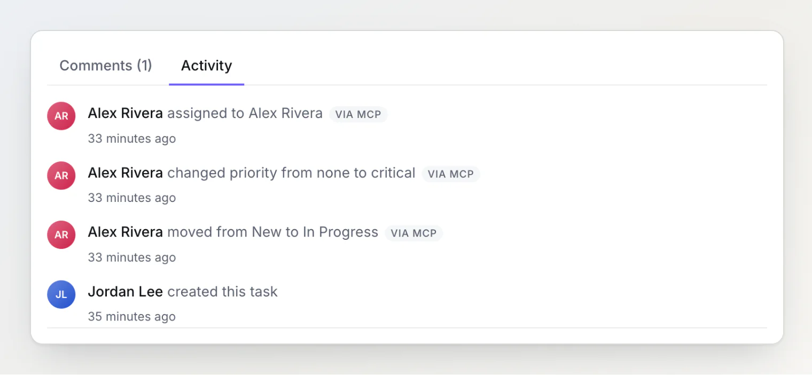
Task: Click the AR avatar beside the assigned entry
Action: coord(61,116)
